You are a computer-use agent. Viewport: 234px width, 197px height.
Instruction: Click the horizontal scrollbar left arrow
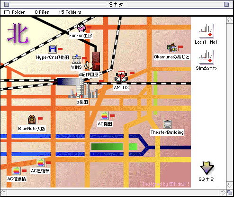click(x=3, y=193)
